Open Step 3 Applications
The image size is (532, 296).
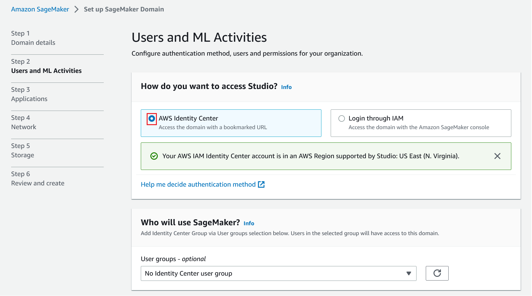[x=29, y=99]
